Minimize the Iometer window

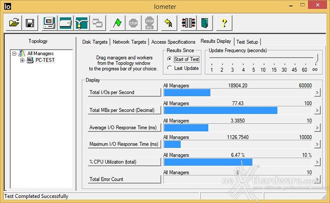pos(291,6)
